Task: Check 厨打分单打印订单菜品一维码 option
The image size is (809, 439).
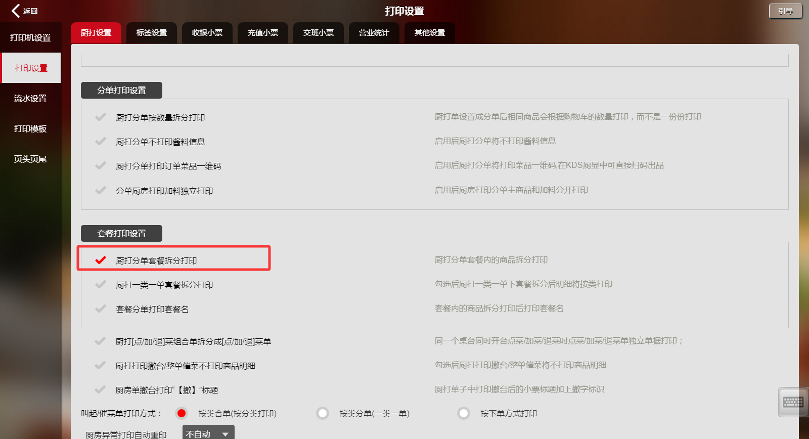Action: point(101,165)
